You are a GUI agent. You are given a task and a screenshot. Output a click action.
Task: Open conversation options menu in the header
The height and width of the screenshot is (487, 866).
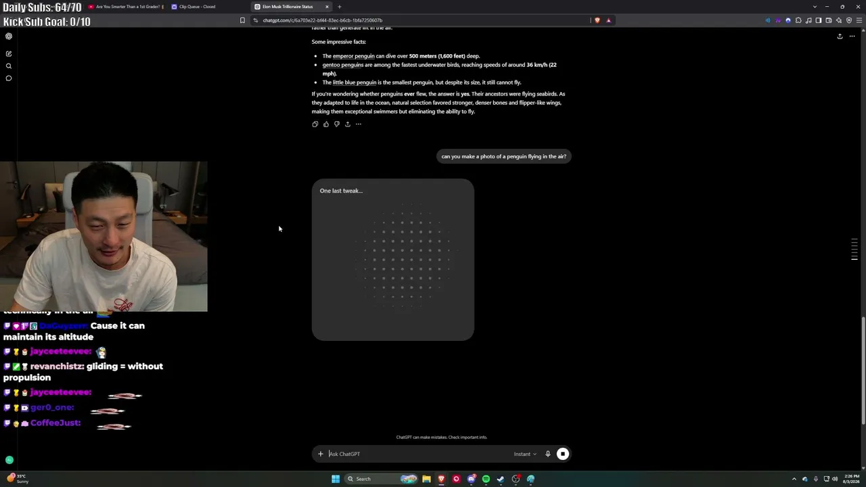click(853, 37)
